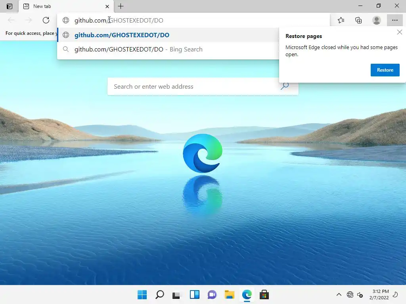Viewport: 406px width, 304px height.
Task: Click the address bar with github.com text
Action: pyautogui.click(x=193, y=20)
